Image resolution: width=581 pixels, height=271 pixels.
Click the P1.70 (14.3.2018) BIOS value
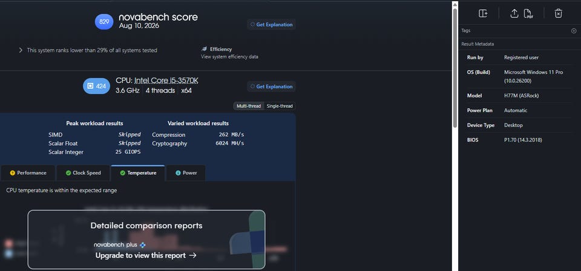tap(523, 140)
